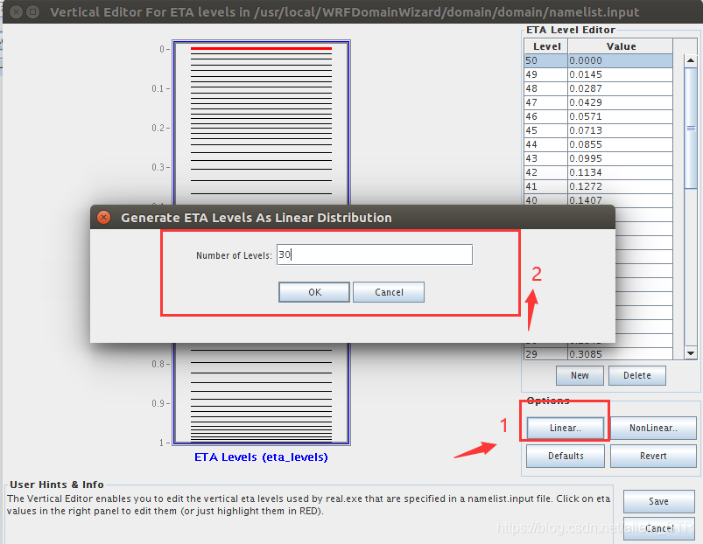703x544 pixels.
Task: Select value 0.0855 for level 44
Action: click(620, 144)
